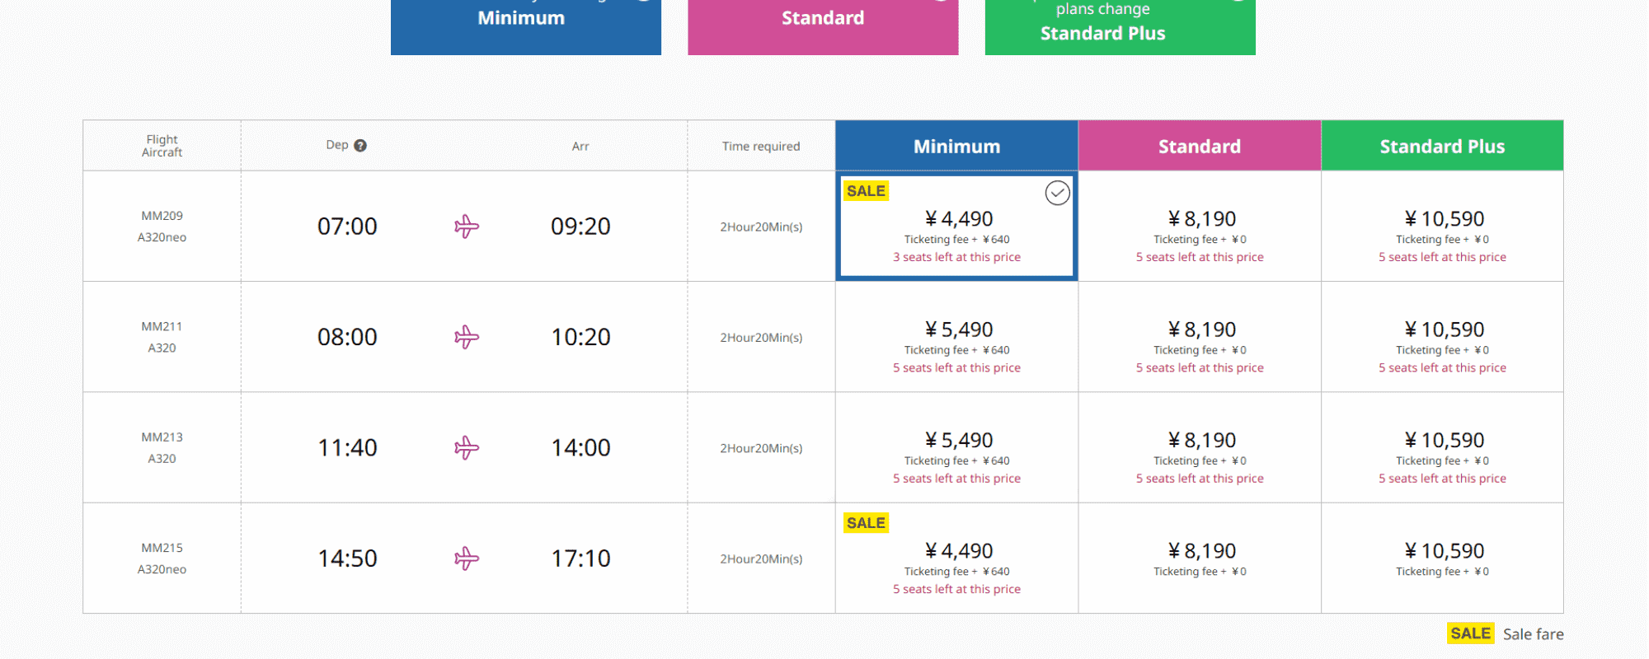Pick MM215 Minimum sale fare ¥4,490
Screen dimensions: 1649x659
956,560
